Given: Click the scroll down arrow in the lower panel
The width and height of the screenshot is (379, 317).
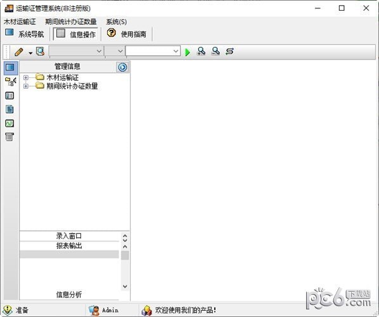Looking at the screenshot, I should point(125,287).
